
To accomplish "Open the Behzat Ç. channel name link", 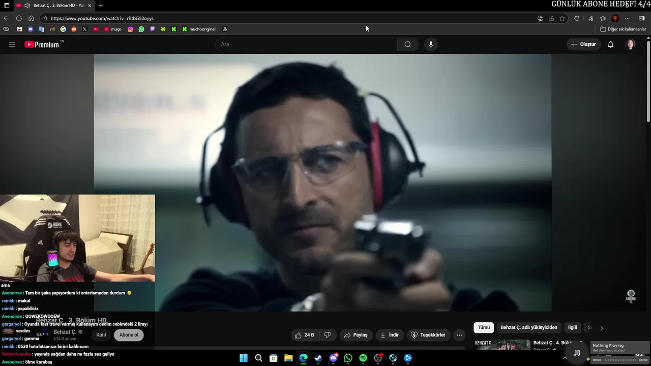I will click(x=65, y=332).
